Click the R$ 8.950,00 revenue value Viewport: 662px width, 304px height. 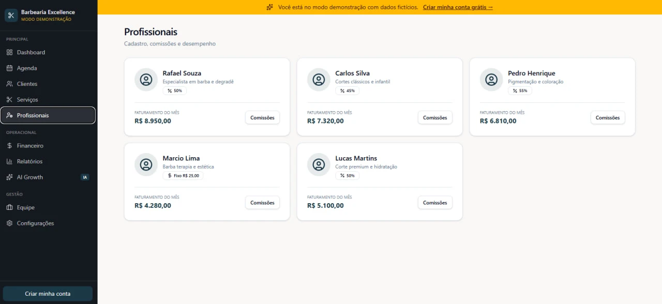pos(153,121)
